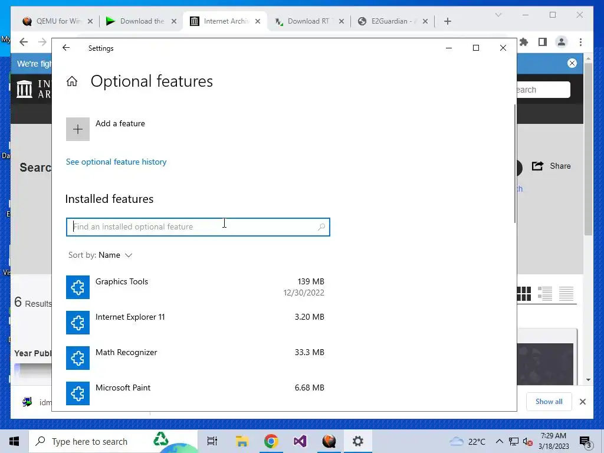Open Settings gear on taskbar
Image resolution: width=604 pixels, height=453 pixels.
click(x=358, y=441)
